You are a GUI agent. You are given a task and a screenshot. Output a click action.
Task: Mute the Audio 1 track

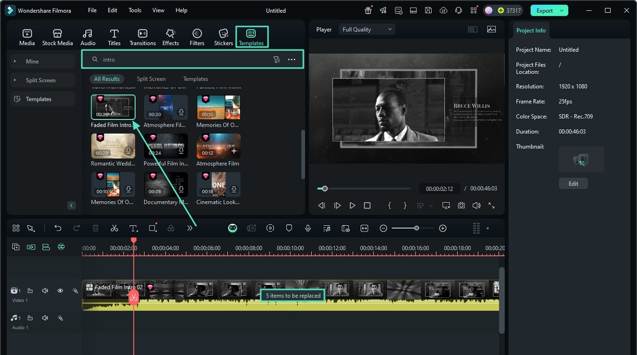click(45, 318)
